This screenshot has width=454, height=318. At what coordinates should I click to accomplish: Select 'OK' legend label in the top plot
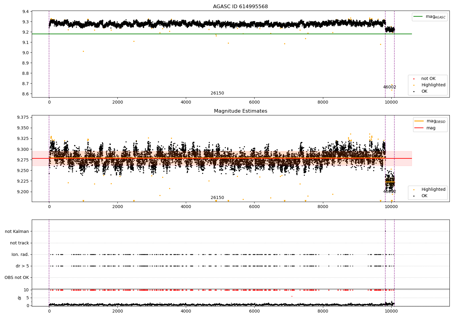(424, 91)
